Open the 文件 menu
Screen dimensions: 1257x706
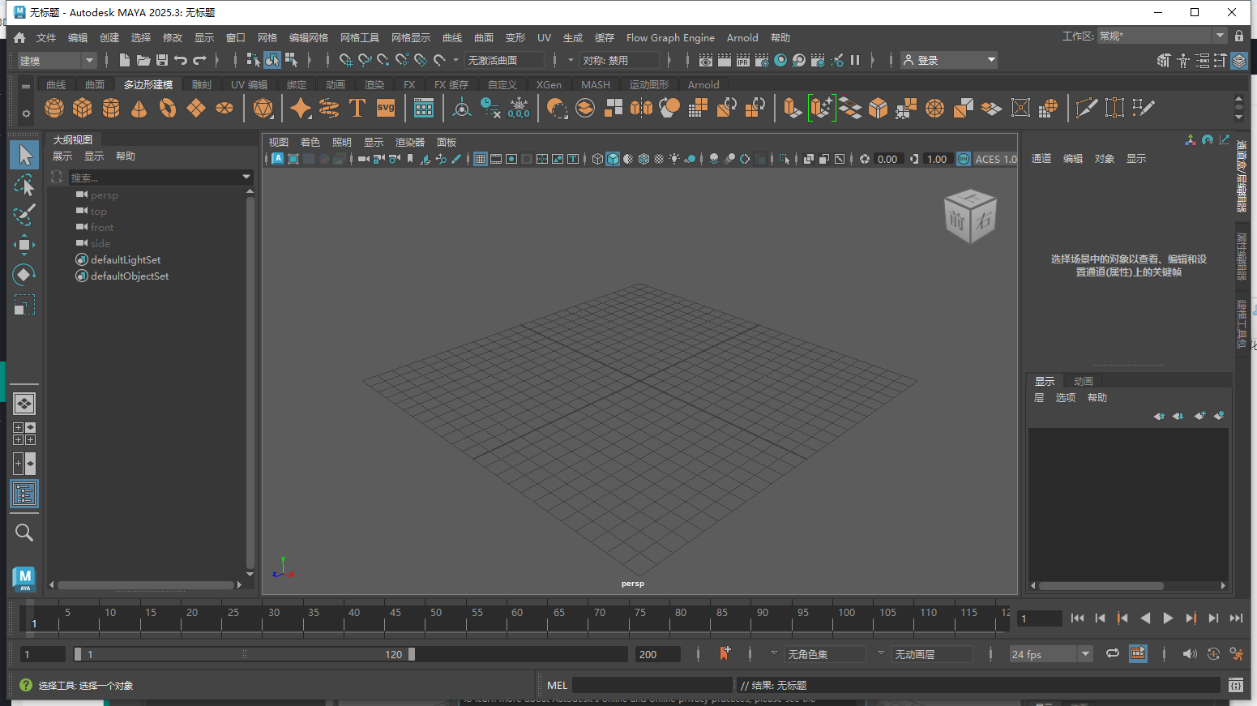pyautogui.click(x=46, y=37)
